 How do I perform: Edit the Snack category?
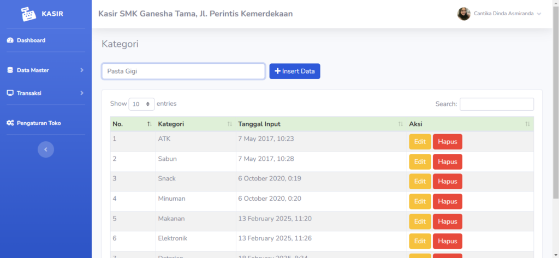pos(420,182)
